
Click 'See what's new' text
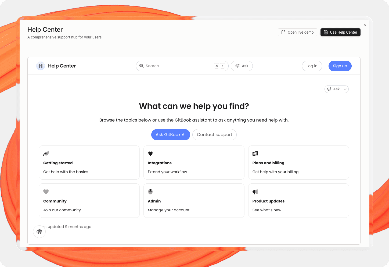(267, 210)
